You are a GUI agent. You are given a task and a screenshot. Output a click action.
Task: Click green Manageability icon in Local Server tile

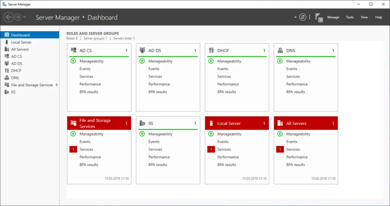tap(211, 134)
